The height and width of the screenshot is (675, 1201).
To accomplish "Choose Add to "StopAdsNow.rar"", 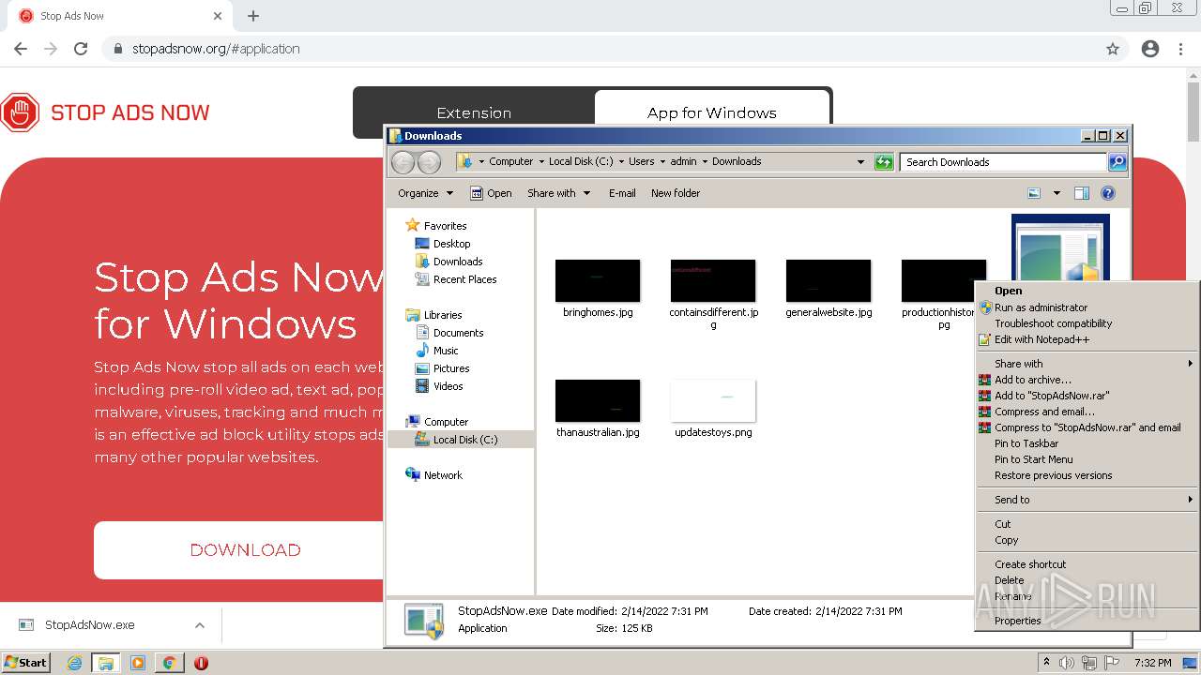I will [x=1087, y=396].
